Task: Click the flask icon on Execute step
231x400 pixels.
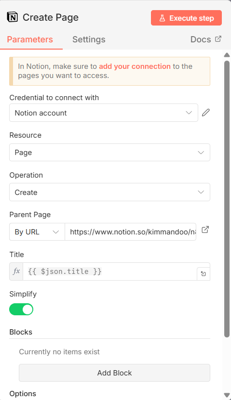Action: coord(162,18)
